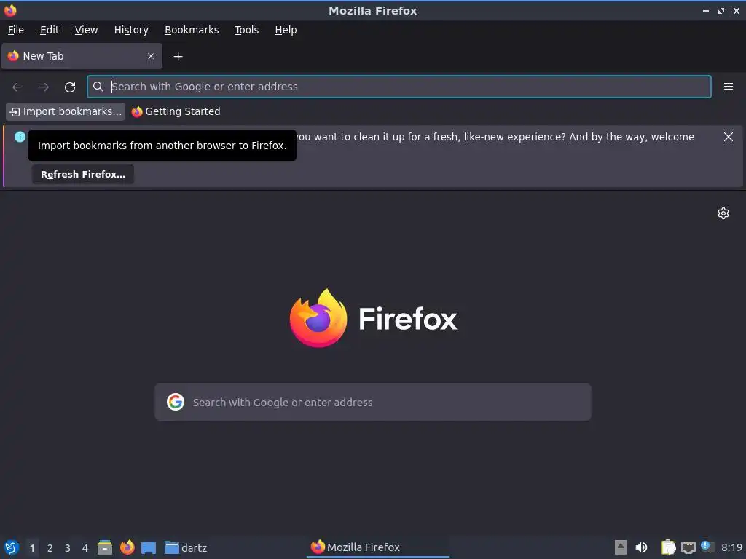The width and height of the screenshot is (746, 559).
Task: Open the History menu
Action: [131, 30]
